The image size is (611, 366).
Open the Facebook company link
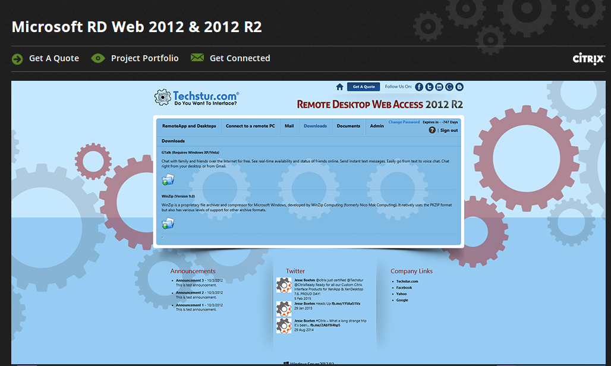404,288
